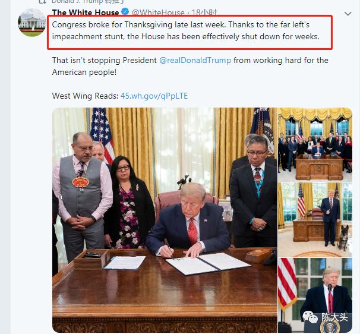This screenshot has height=334, width=360.
Task: Click the 陈大头 watermark text
Action: (x=334, y=317)
